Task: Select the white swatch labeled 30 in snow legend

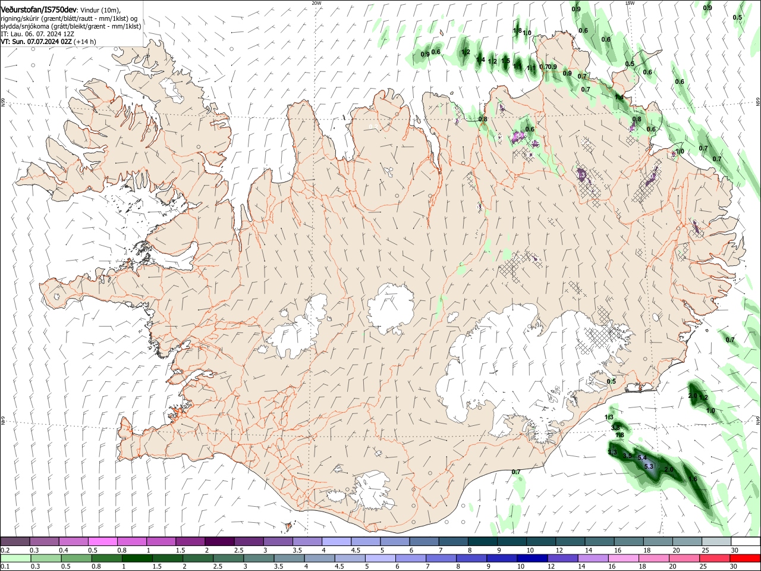Action: (745, 541)
